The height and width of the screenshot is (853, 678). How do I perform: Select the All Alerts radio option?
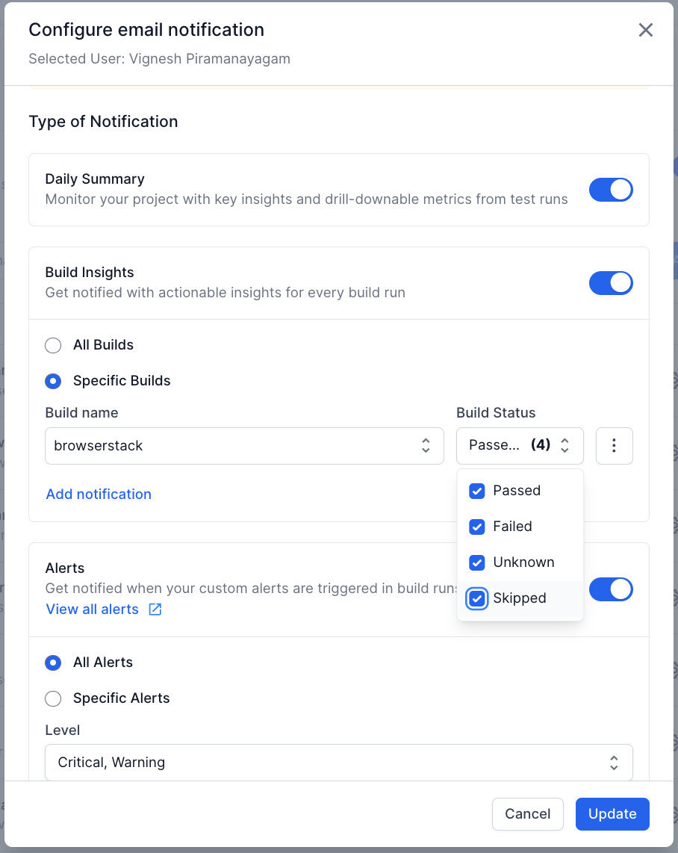[x=53, y=663]
